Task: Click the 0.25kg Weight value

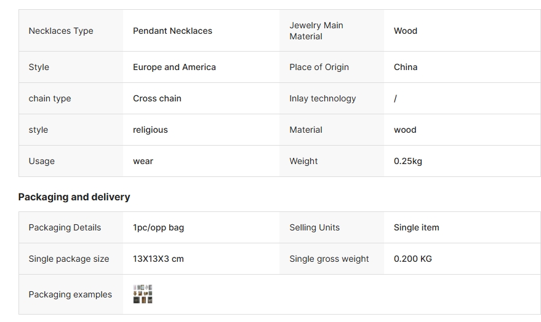Action: tap(408, 161)
